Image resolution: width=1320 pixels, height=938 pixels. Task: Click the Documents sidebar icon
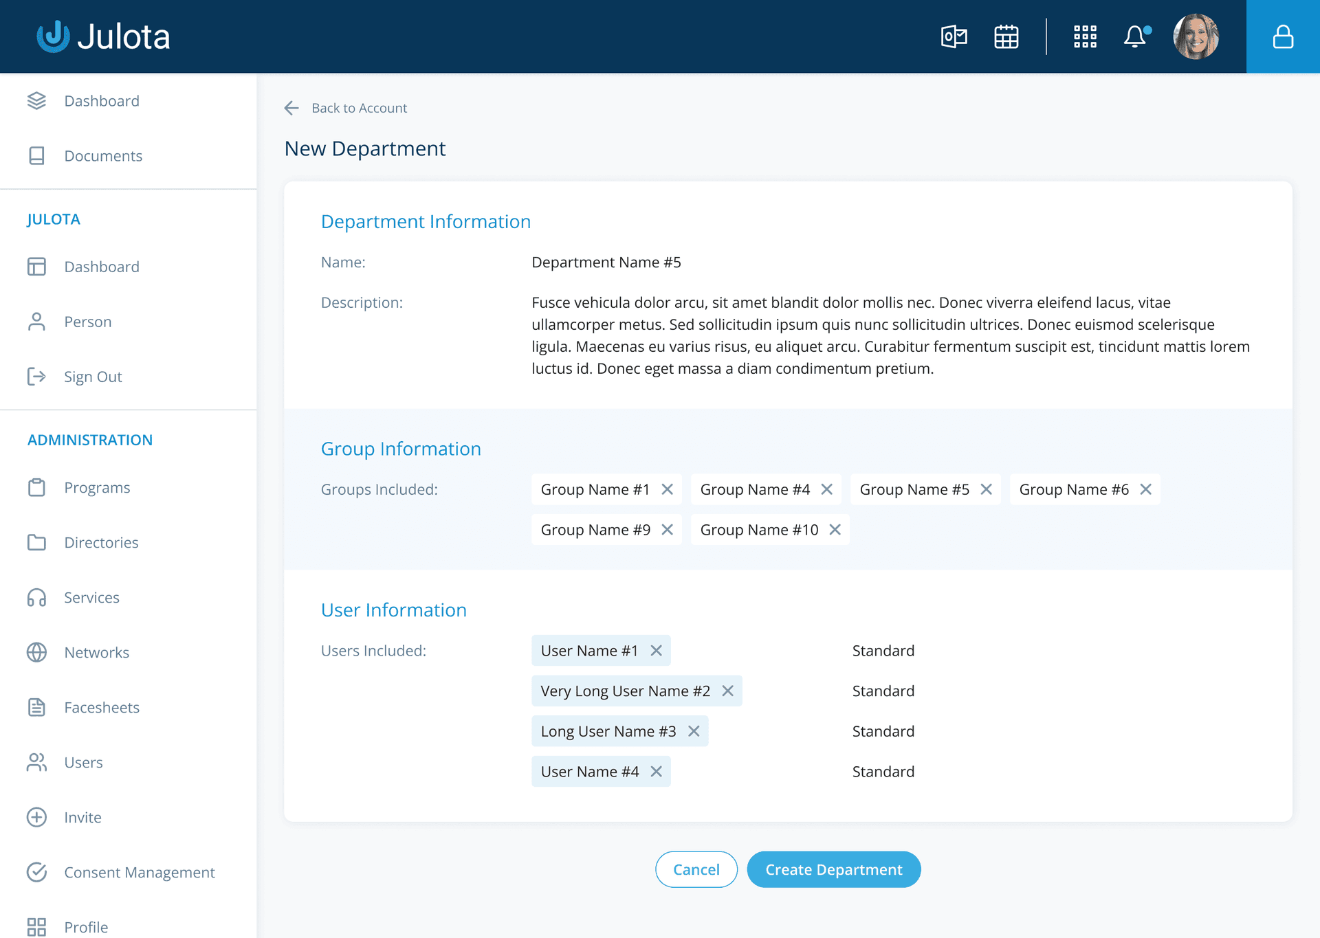pyautogui.click(x=38, y=155)
